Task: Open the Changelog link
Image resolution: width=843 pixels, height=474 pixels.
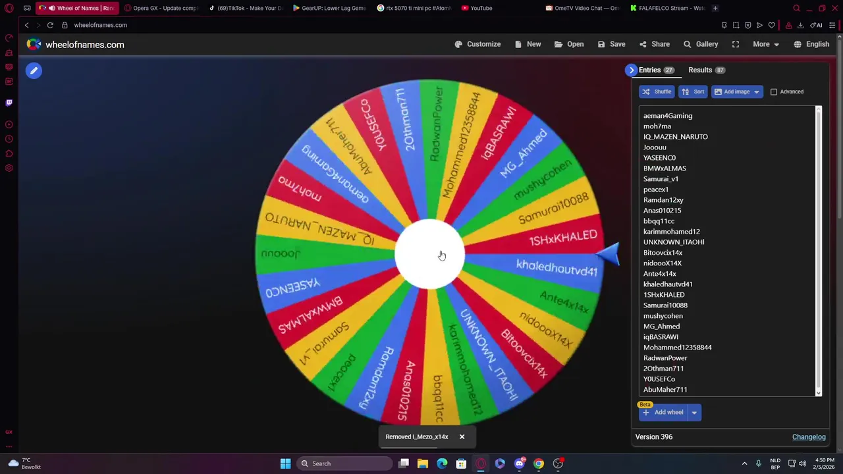Action: point(809,437)
